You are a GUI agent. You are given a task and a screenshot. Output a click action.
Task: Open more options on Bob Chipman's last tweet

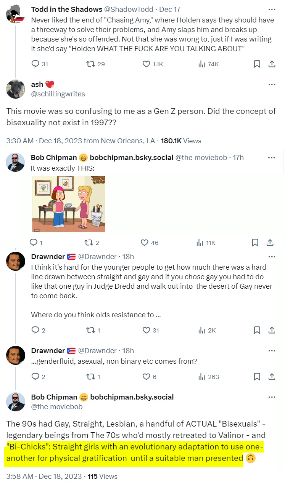coord(272,397)
